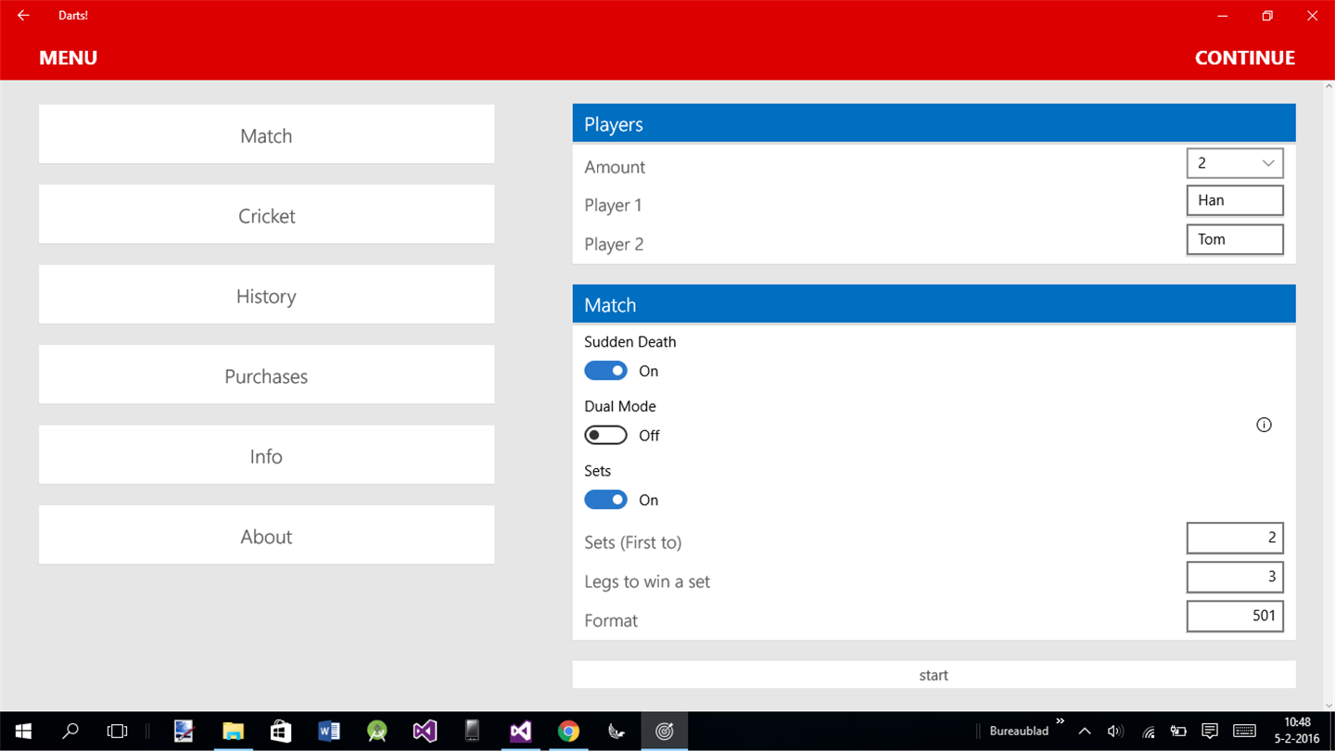Show hidden system tray icons chevron
1335x751 pixels.
coord(1085,732)
